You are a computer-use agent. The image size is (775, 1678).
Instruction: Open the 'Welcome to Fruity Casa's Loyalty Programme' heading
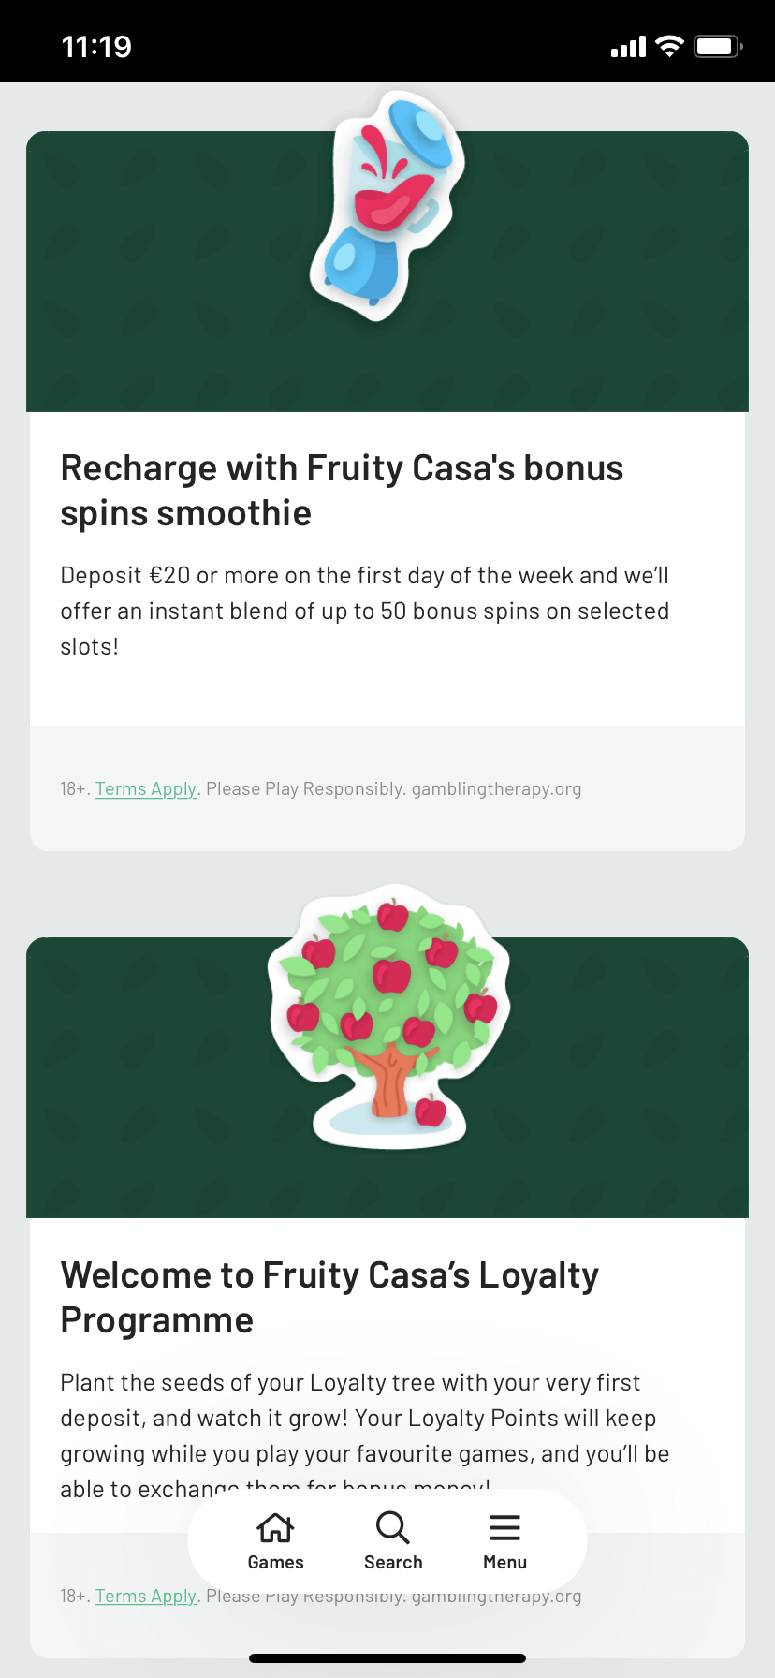point(329,1298)
